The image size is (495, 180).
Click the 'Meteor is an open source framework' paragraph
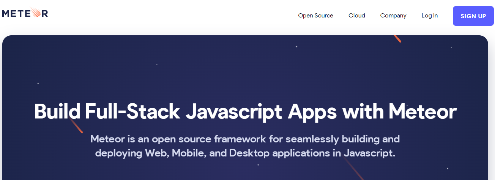(x=245, y=146)
